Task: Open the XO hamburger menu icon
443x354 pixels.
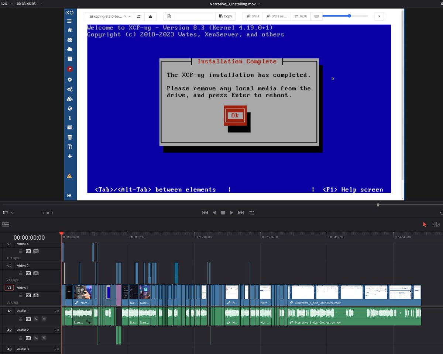Action: click(69, 21)
